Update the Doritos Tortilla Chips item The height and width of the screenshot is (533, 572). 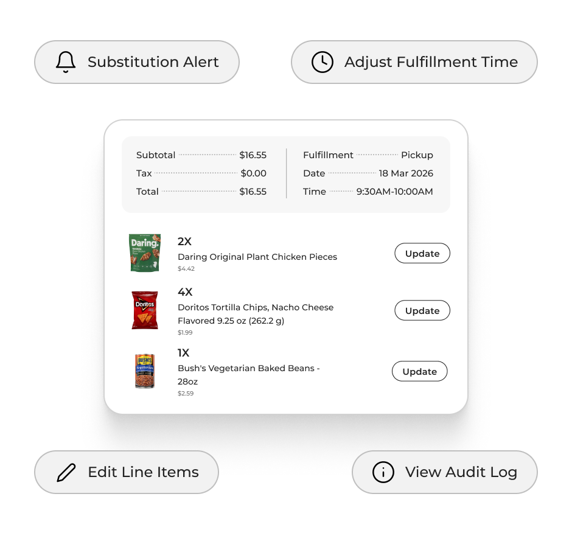click(422, 310)
